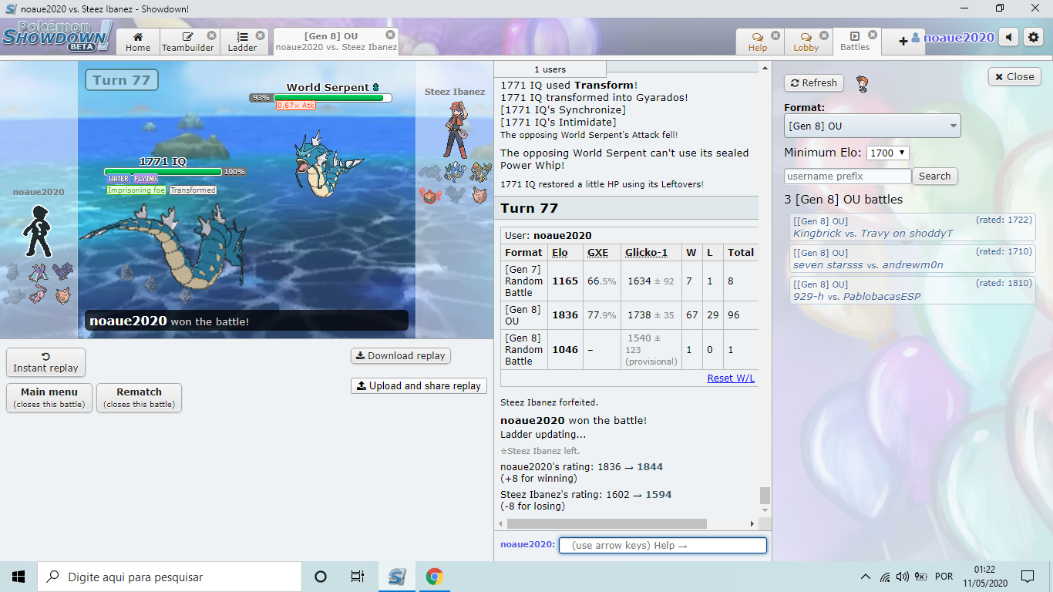Click the Upload and share replay button
The width and height of the screenshot is (1053, 592).
pyautogui.click(x=418, y=385)
